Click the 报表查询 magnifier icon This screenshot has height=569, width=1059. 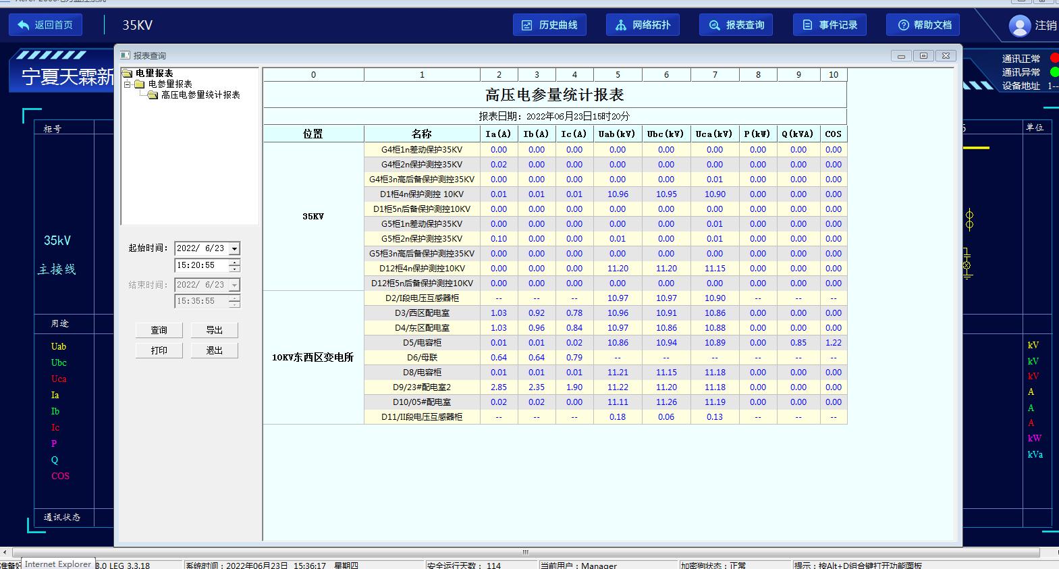[714, 25]
